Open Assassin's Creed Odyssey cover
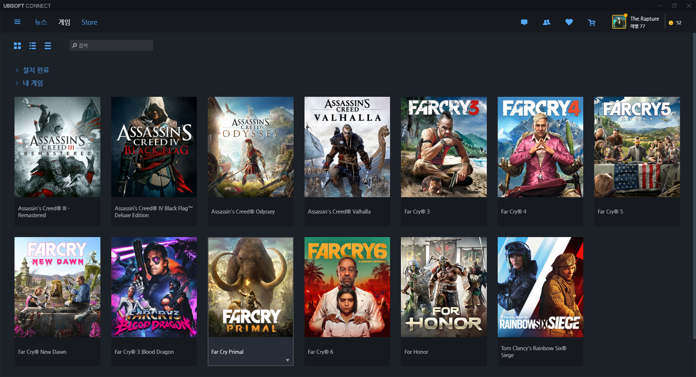The width and height of the screenshot is (696, 377). [x=250, y=147]
